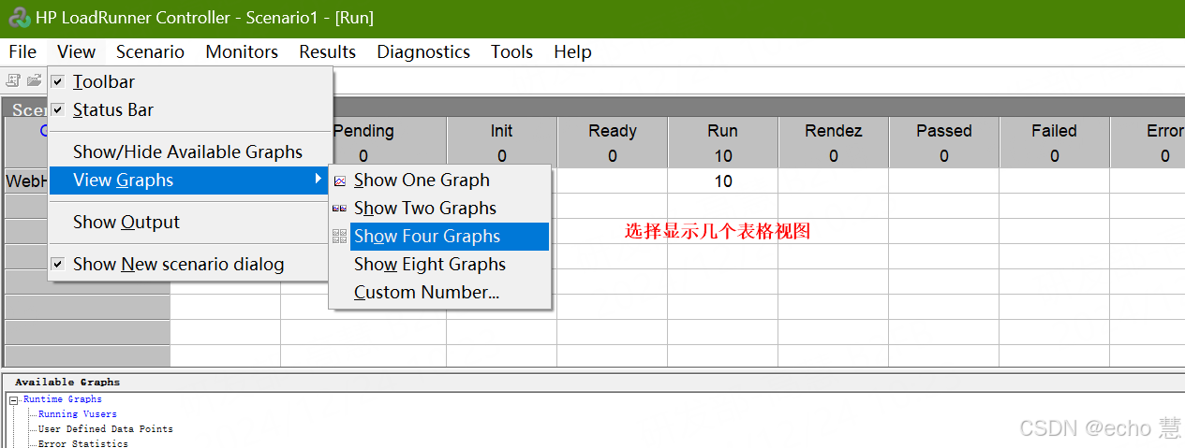This screenshot has height=448, width=1185.
Task: Open the Results menu
Action: click(x=328, y=52)
